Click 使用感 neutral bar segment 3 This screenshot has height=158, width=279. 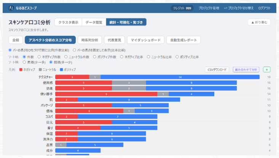pos(129,83)
